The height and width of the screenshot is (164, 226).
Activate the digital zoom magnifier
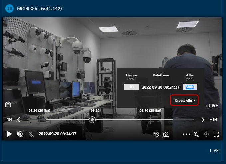pos(196,134)
